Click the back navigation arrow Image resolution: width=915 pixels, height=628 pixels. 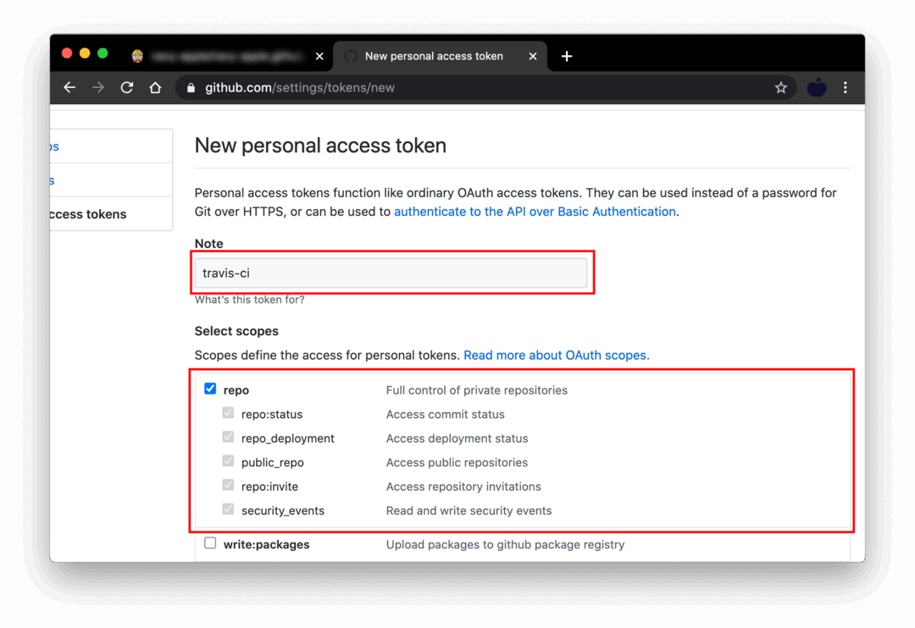pyautogui.click(x=69, y=87)
